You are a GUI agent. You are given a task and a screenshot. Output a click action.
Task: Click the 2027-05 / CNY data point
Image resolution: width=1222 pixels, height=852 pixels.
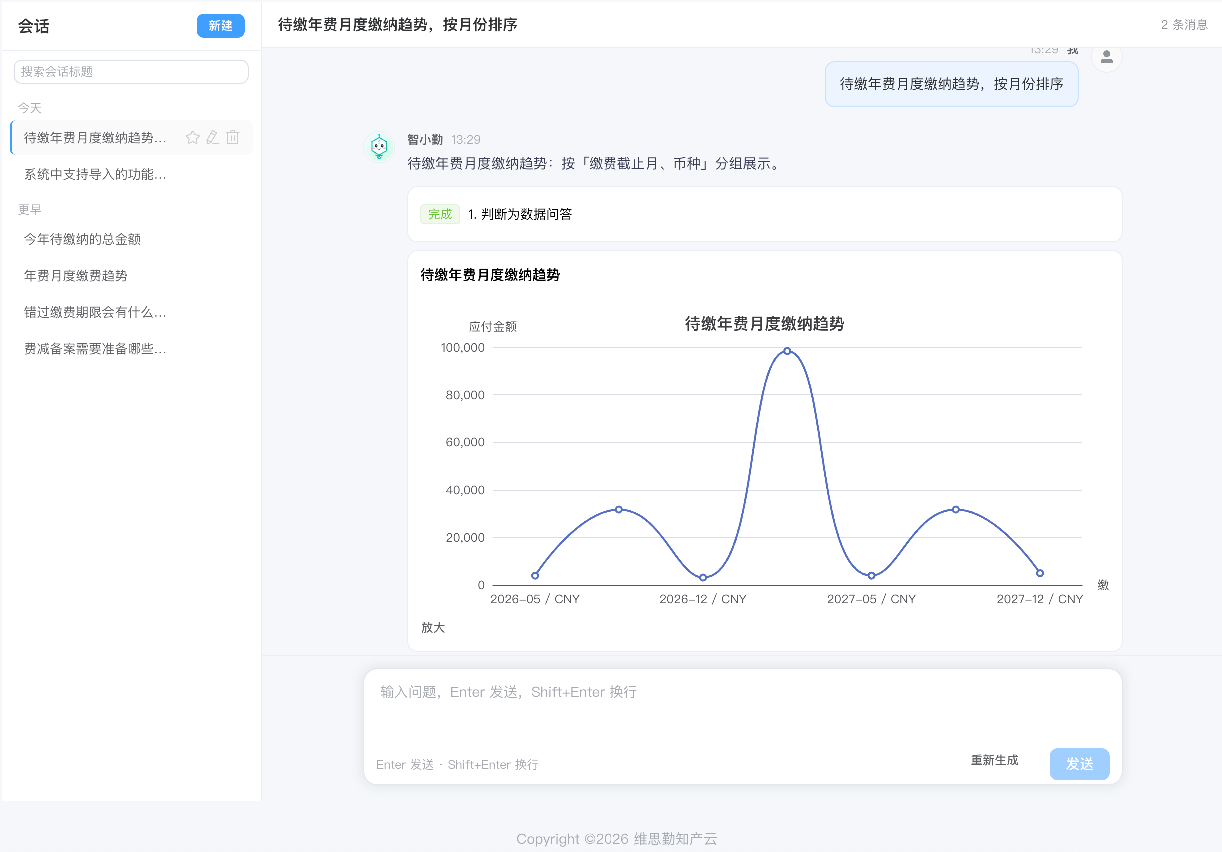pyautogui.click(x=871, y=576)
